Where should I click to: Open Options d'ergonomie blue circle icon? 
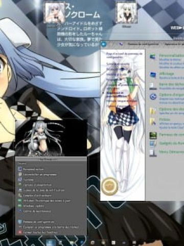point(153,97)
